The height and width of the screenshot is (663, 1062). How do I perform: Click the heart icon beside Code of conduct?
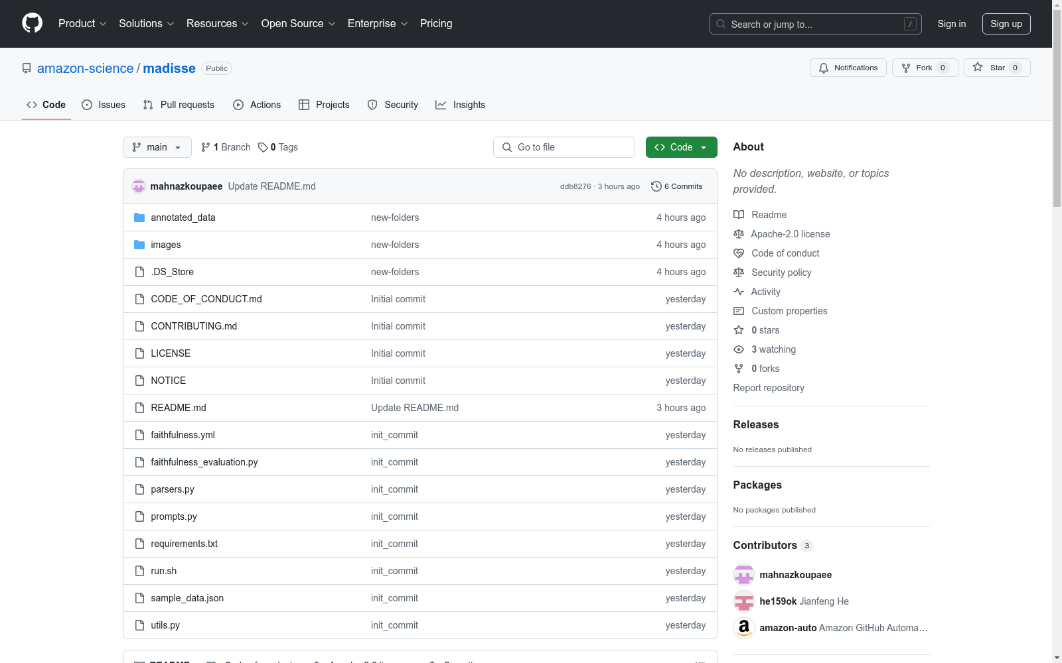(x=739, y=253)
